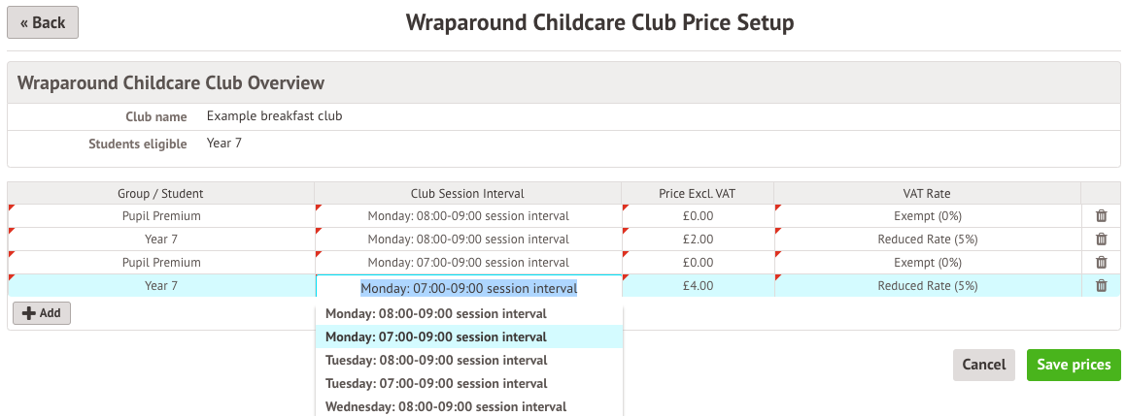Delete Pupil Premium 07:00-09:00 row via trash icon
The image size is (1126, 416).
tap(1101, 263)
